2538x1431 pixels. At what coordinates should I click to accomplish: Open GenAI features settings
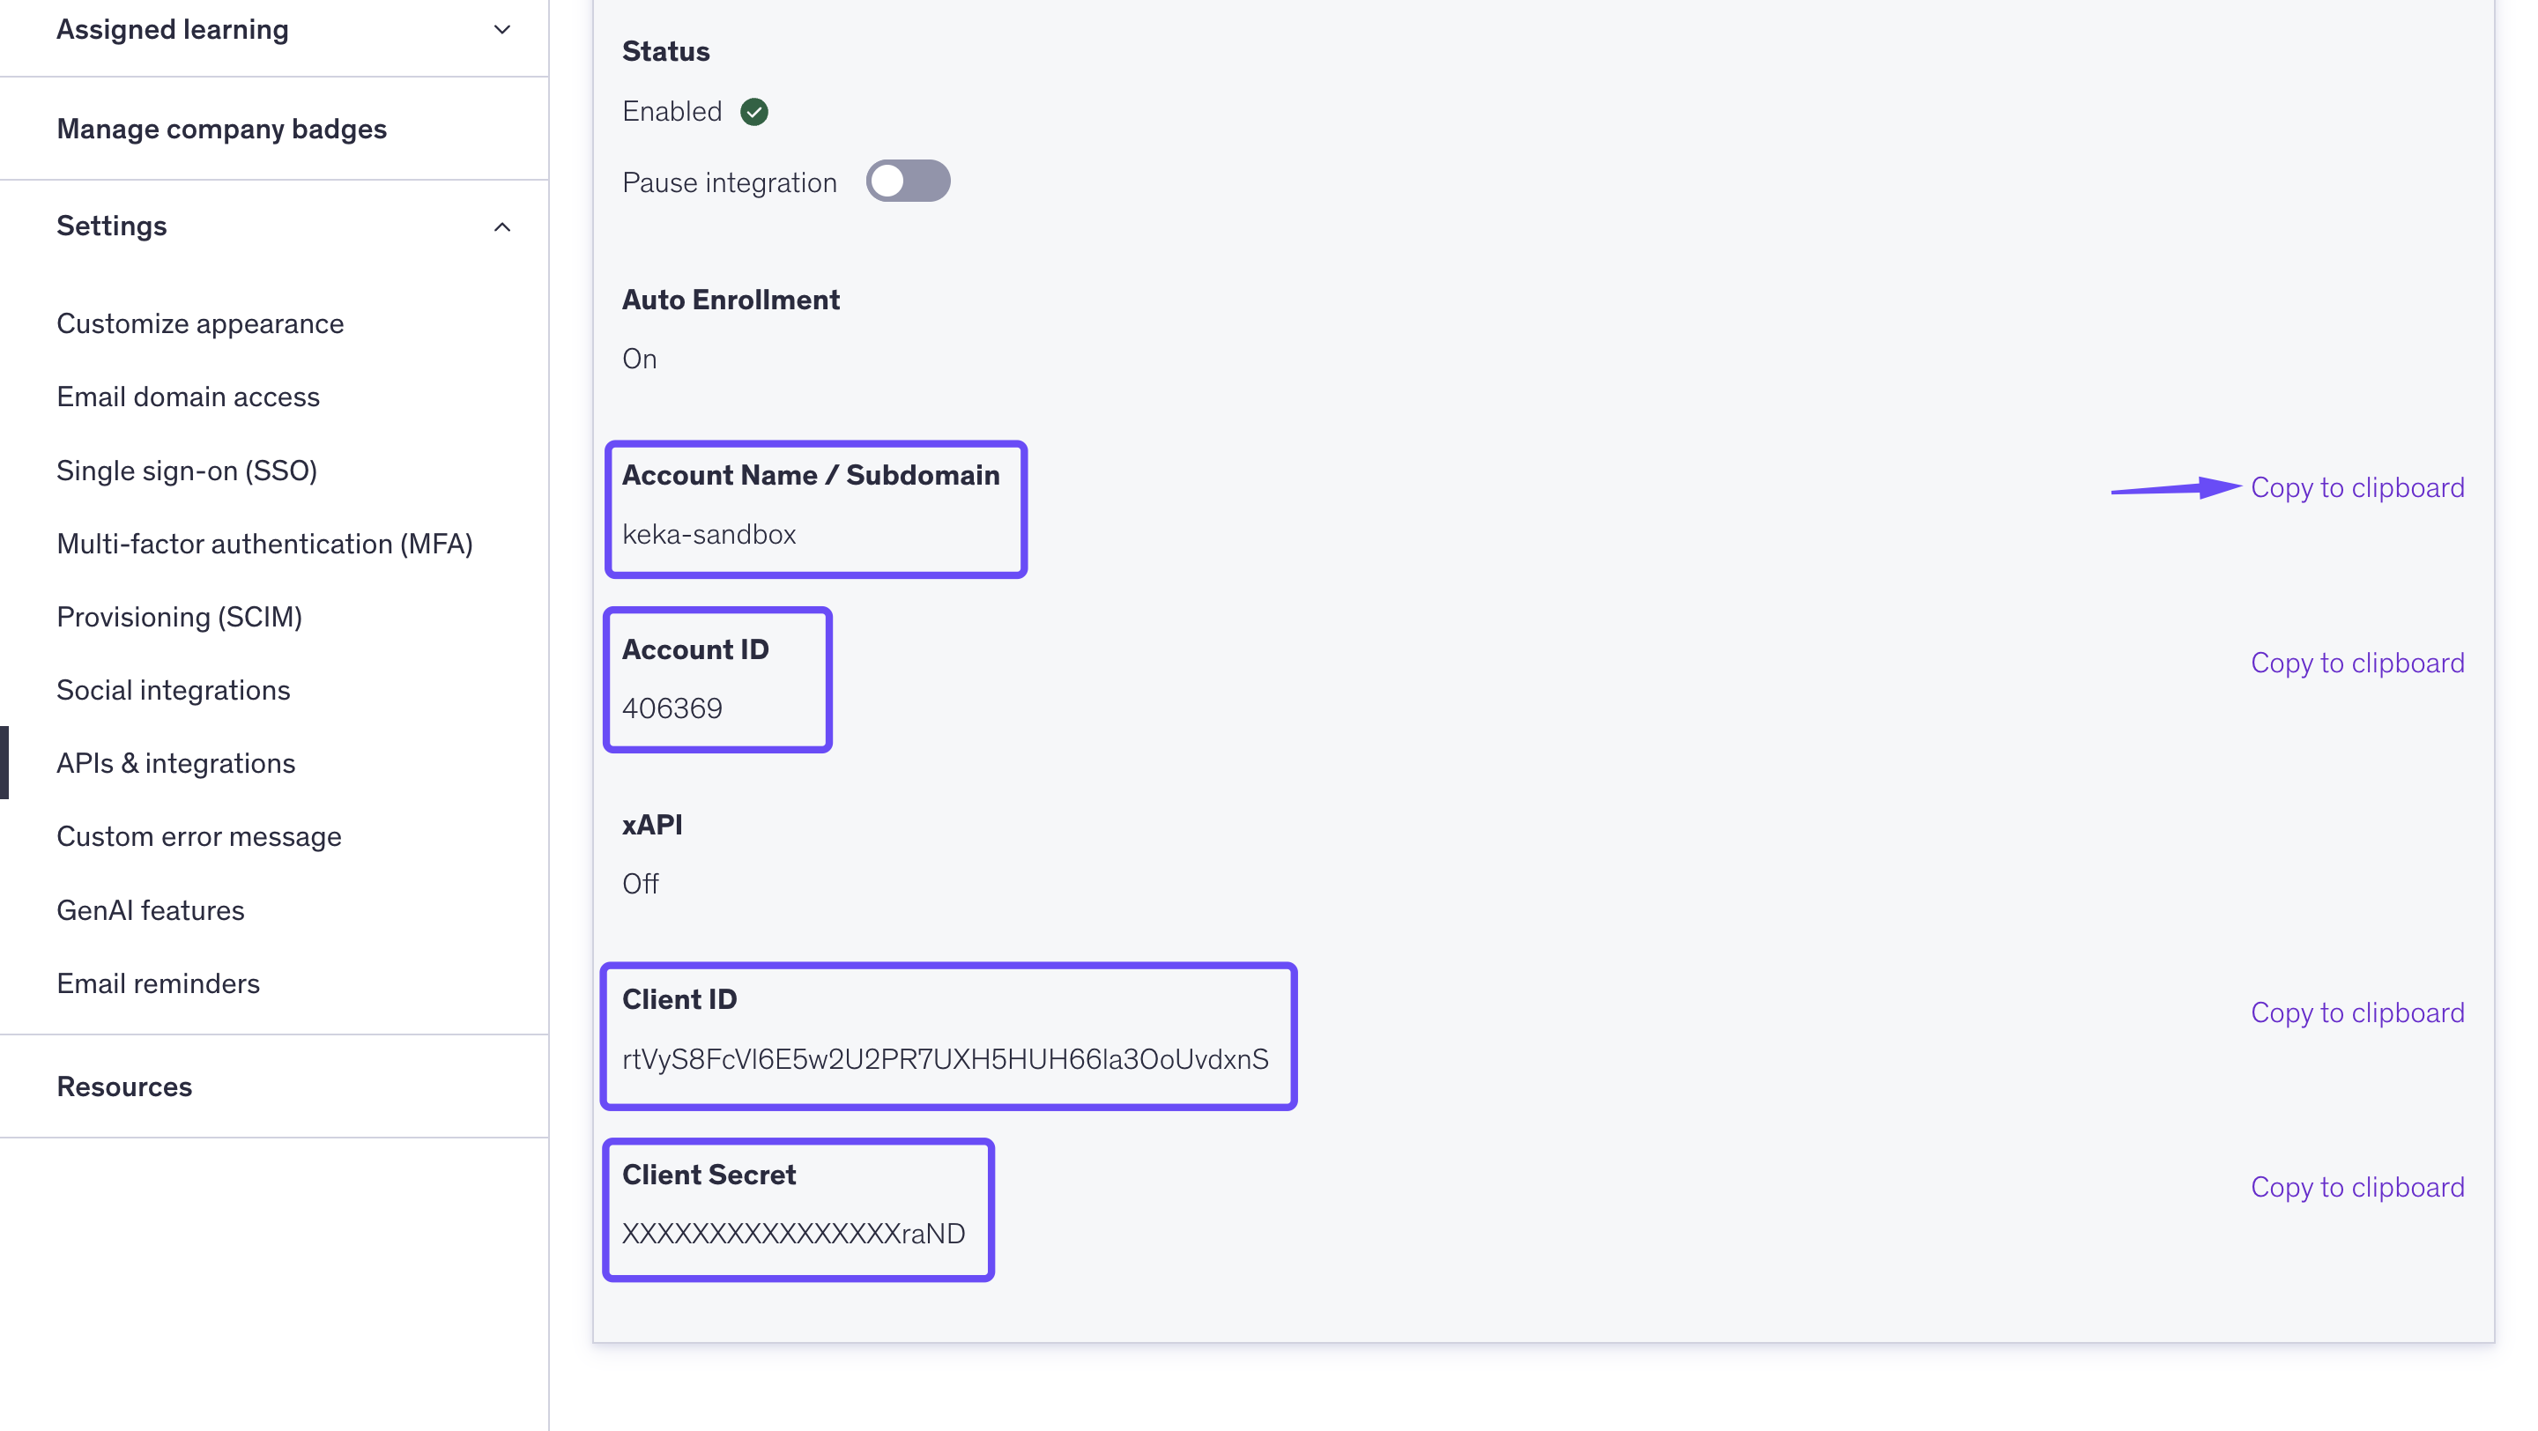click(x=150, y=910)
